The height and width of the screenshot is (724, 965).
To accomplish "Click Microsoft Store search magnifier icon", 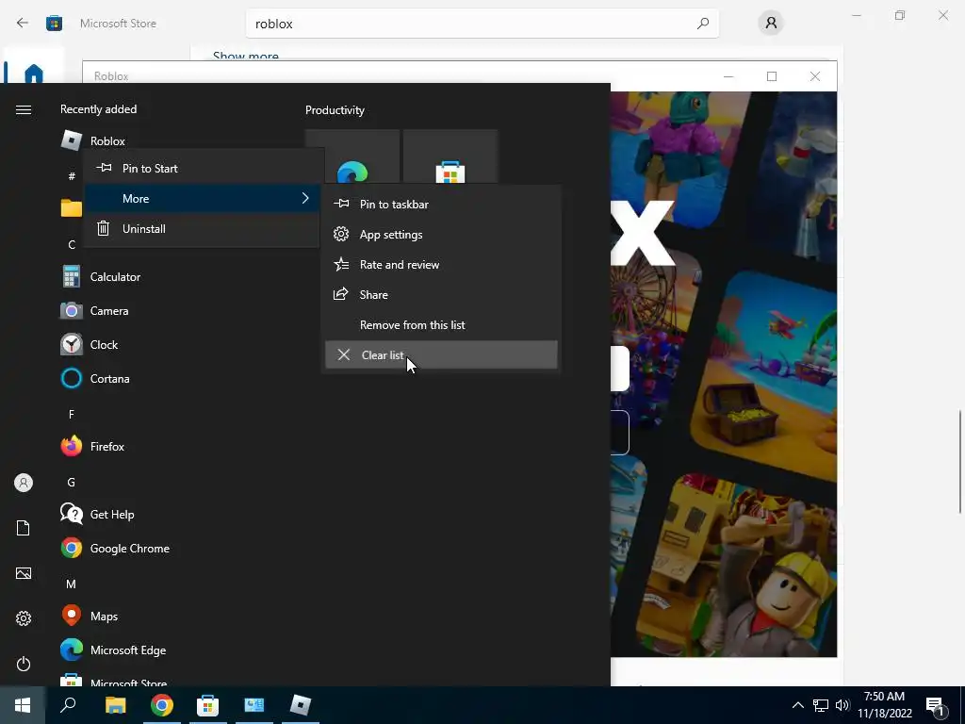I will tap(703, 24).
